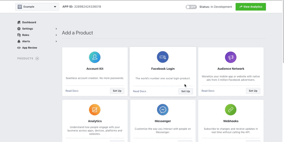Expand the Settings submenu arrow
Image resolution: width=284 pixels, height=142 pixels.
56,29
